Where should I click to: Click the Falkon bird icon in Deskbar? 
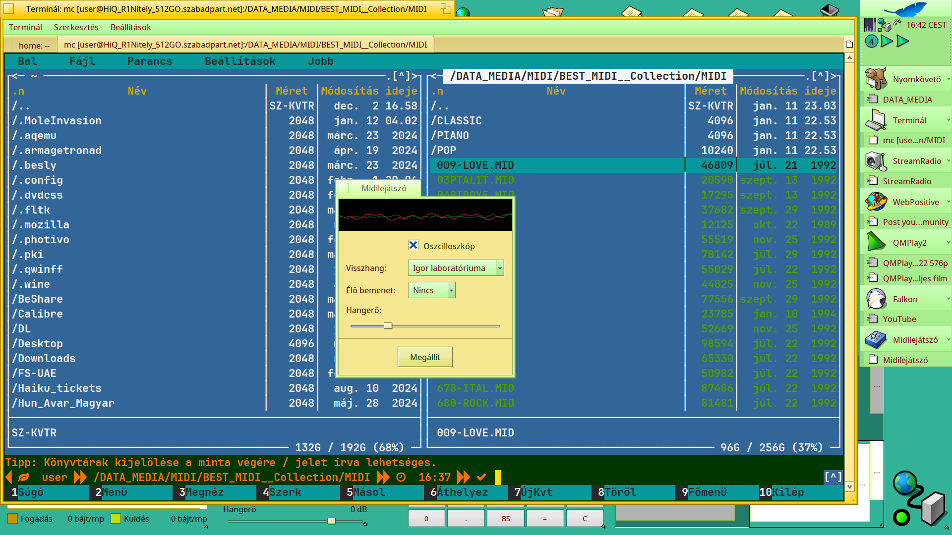[876, 299]
